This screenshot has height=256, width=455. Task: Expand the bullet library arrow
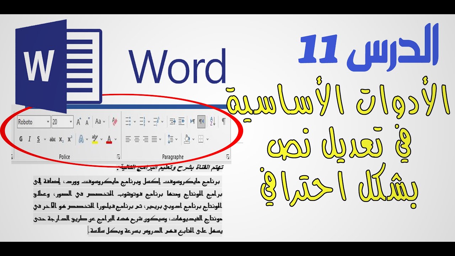pos(135,122)
